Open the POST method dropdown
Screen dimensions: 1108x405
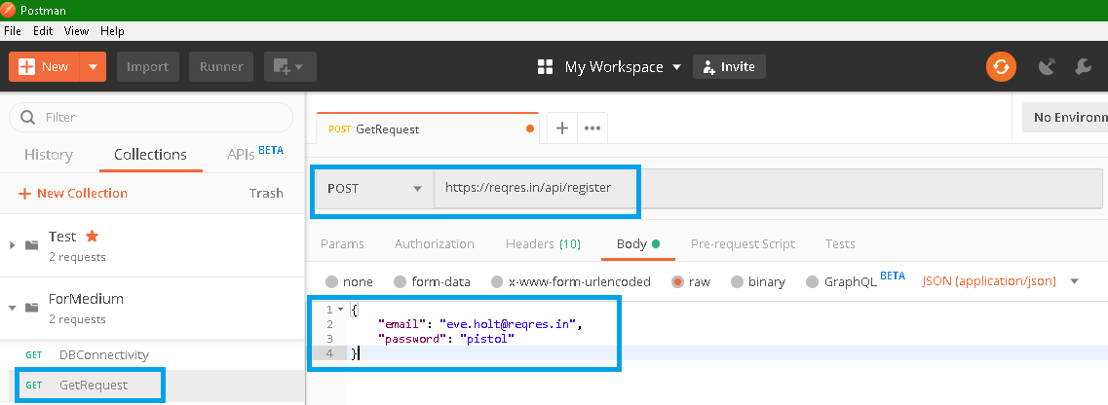(x=375, y=189)
